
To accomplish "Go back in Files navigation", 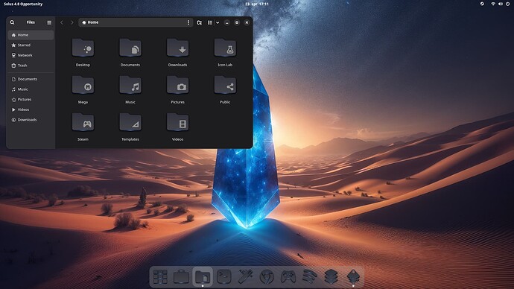I will 62,22.
